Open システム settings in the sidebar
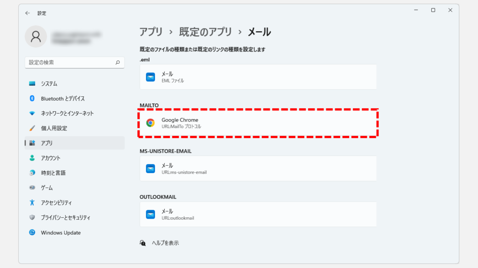478x268 pixels. pyautogui.click(x=49, y=84)
